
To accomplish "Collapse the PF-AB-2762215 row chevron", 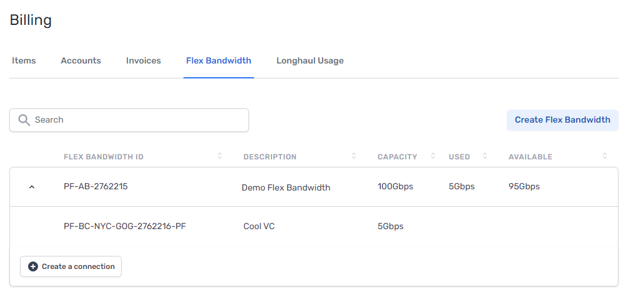I will coord(32,186).
